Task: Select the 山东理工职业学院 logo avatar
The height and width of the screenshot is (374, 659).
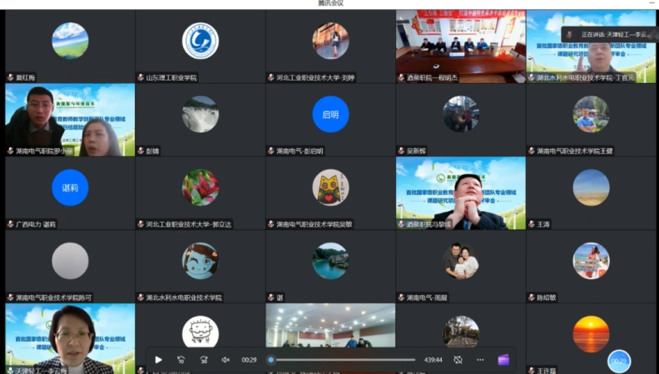Action: pos(200,41)
